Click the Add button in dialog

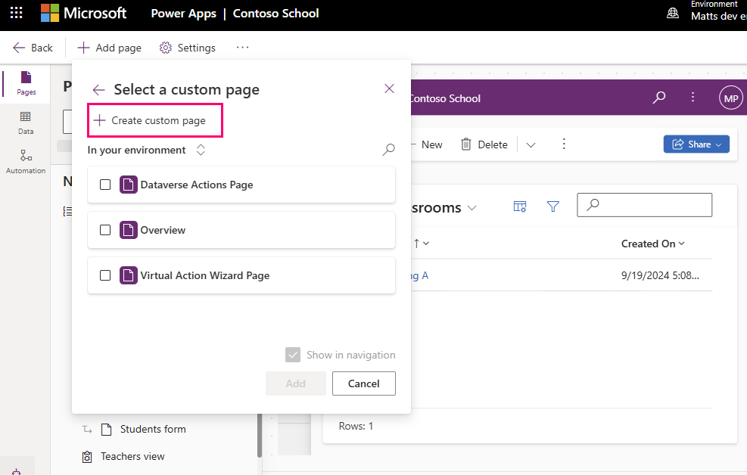click(x=296, y=383)
